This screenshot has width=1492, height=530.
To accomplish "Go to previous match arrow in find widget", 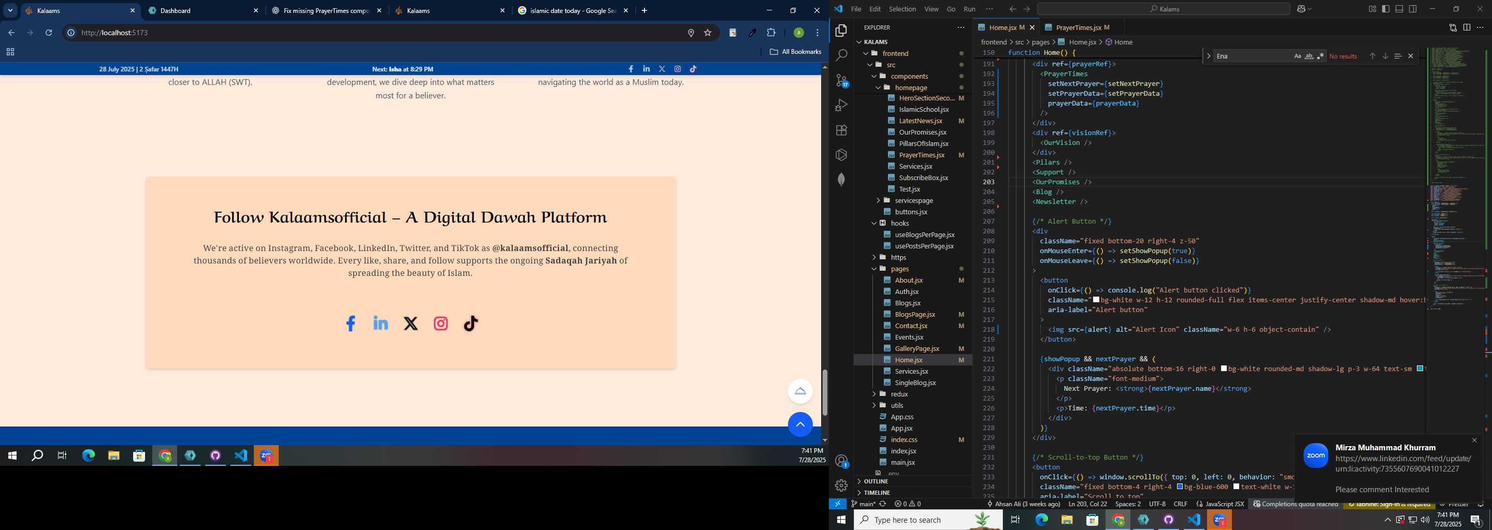I will [1372, 56].
